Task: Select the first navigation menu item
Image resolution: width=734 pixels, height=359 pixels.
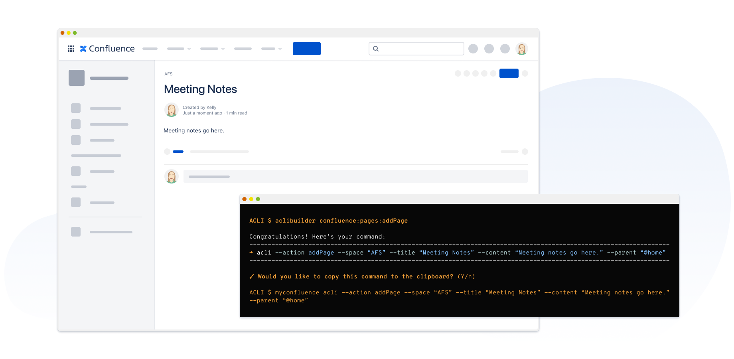Action: (x=150, y=48)
